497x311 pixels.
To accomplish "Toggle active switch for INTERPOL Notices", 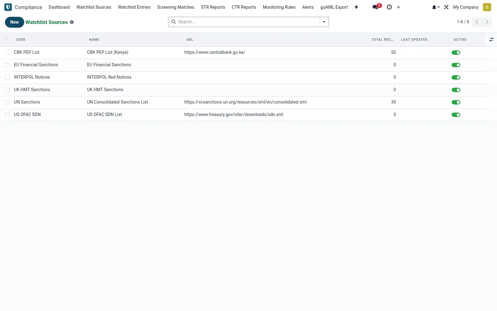I will 456,77.
